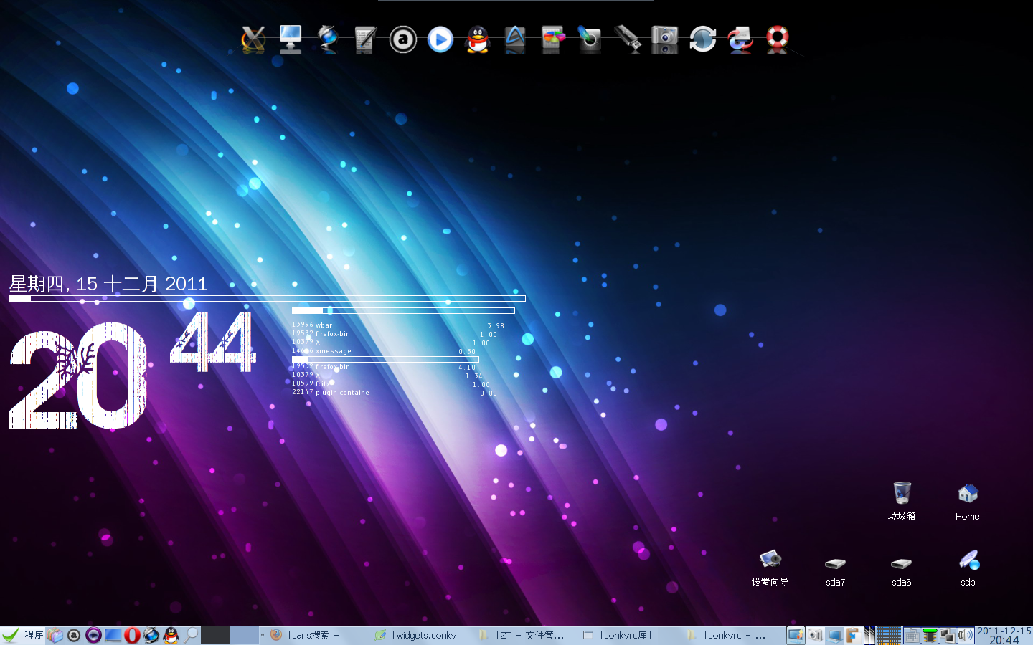
Task: Click the memory usage bar above the second list
Action: coord(385,359)
